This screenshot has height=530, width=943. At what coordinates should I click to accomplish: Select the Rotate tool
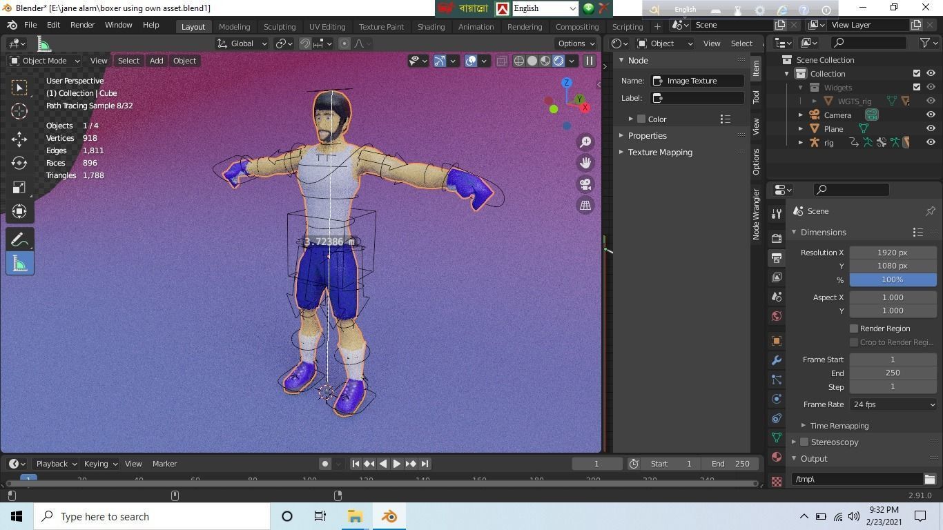click(19, 163)
